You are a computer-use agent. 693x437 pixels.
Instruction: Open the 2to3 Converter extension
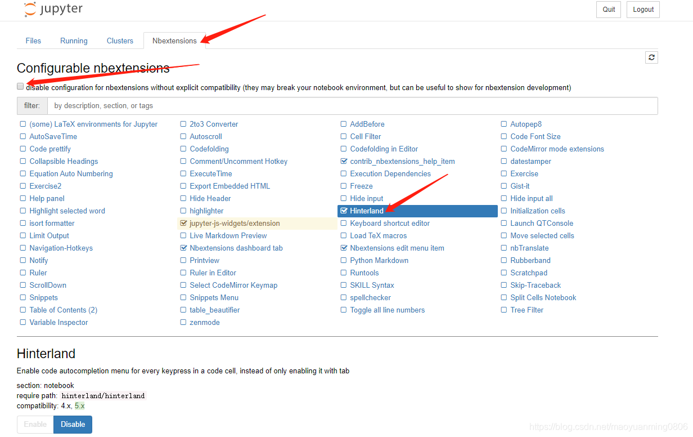(x=214, y=124)
